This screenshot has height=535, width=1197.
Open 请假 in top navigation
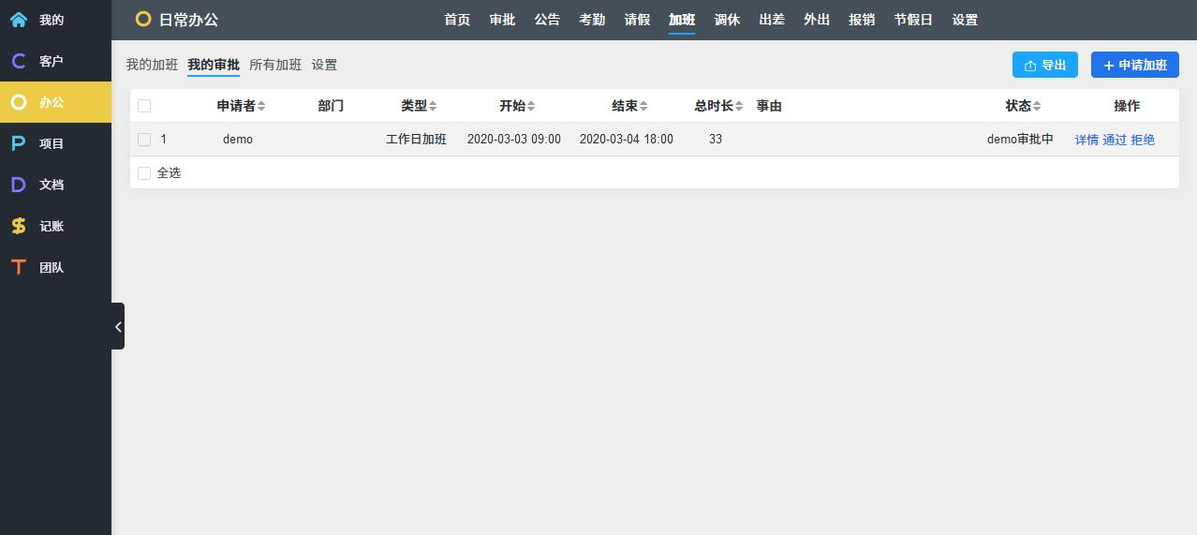(x=637, y=20)
